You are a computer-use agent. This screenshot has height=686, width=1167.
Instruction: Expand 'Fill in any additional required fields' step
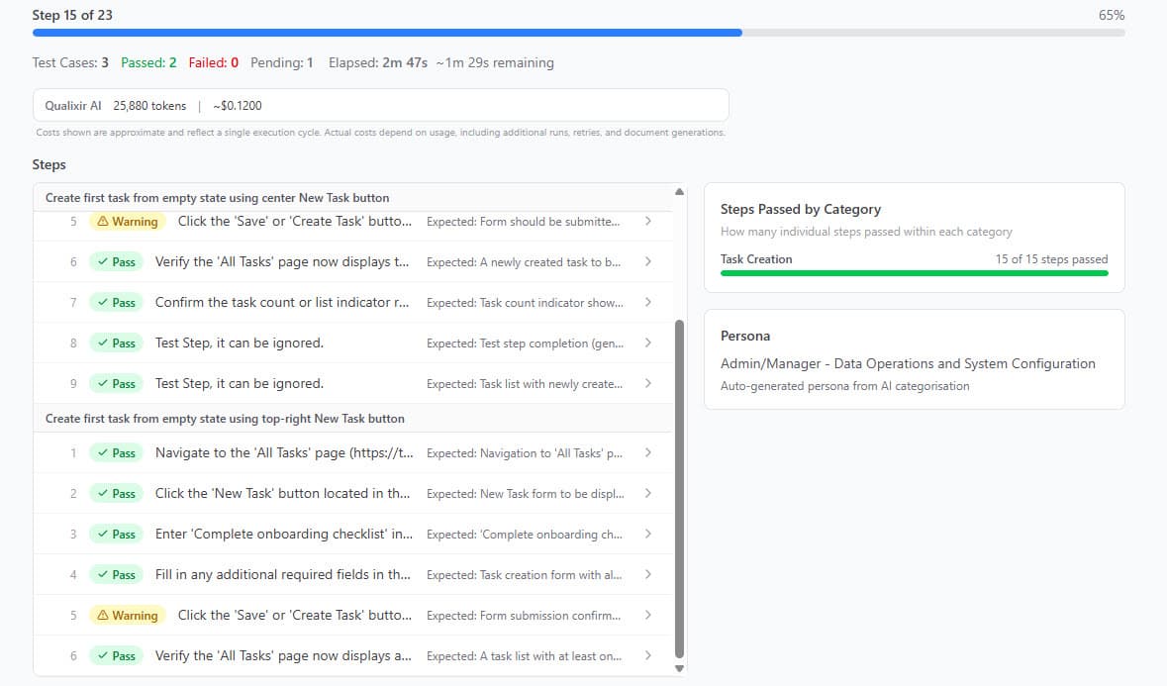click(648, 574)
